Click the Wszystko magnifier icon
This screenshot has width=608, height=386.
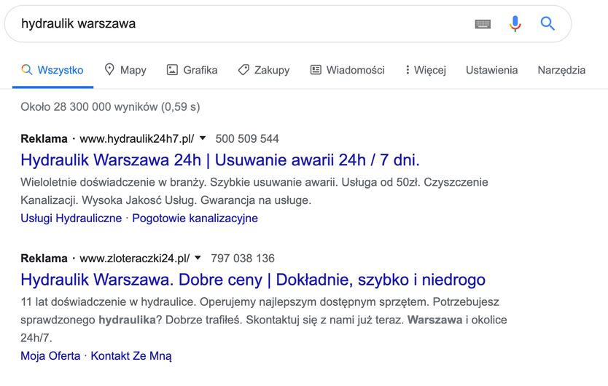pos(26,70)
